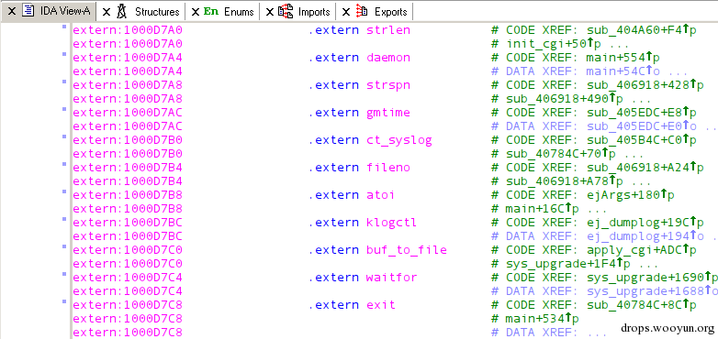Follow xref sub_40784C+70
Viewport: 718px width, 339px height.
[x=555, y=154]
